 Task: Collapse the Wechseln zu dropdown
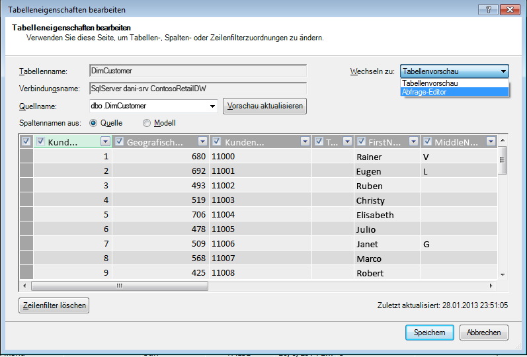click(x=503, y=71)
